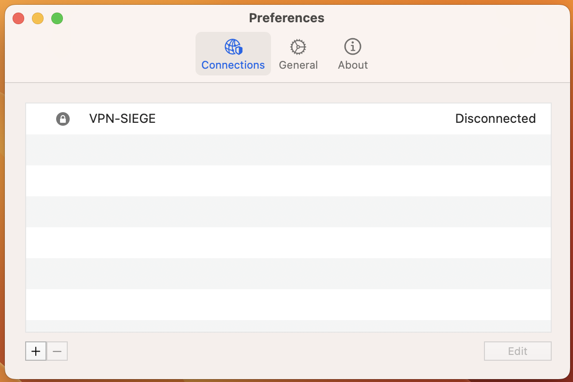Click the first empty row below VPN-SIEGE
This screenshot has height=382, width=573.
288,150
